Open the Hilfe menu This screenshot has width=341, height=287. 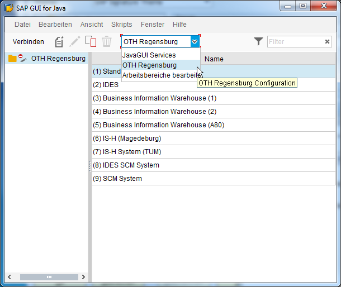coord(179,25)
